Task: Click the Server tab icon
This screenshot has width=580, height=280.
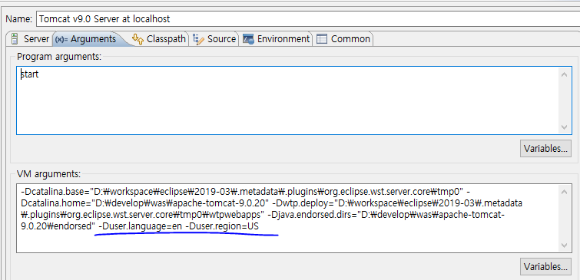Action: point(15,39)
